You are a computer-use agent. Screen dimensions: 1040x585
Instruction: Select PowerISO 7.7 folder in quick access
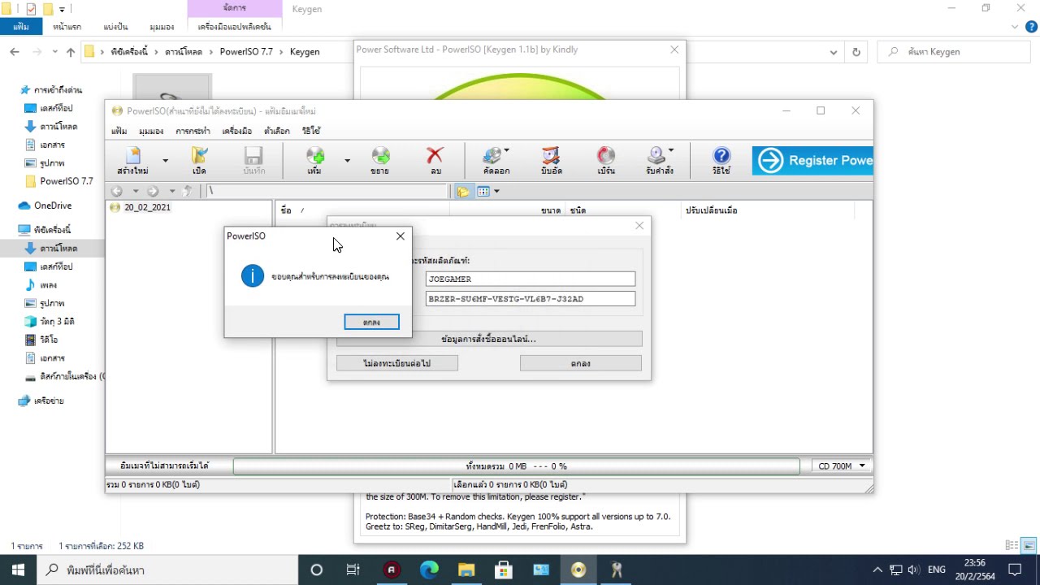(67, 181)
